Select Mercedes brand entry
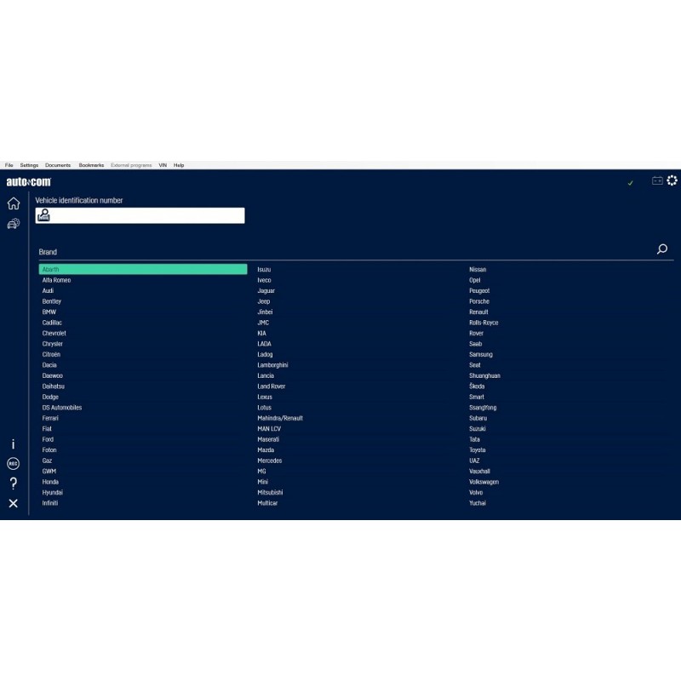This screenshot has width=681, height=681. tap(270, 461)
